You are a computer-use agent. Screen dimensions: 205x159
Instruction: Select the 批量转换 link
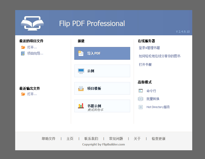coord(153,99)
